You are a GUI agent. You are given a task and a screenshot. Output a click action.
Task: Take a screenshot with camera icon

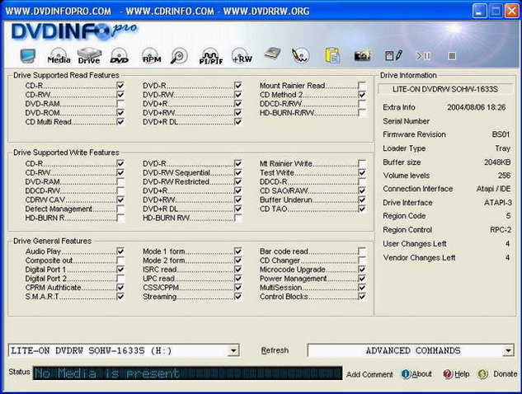click(x=362, y=55)
